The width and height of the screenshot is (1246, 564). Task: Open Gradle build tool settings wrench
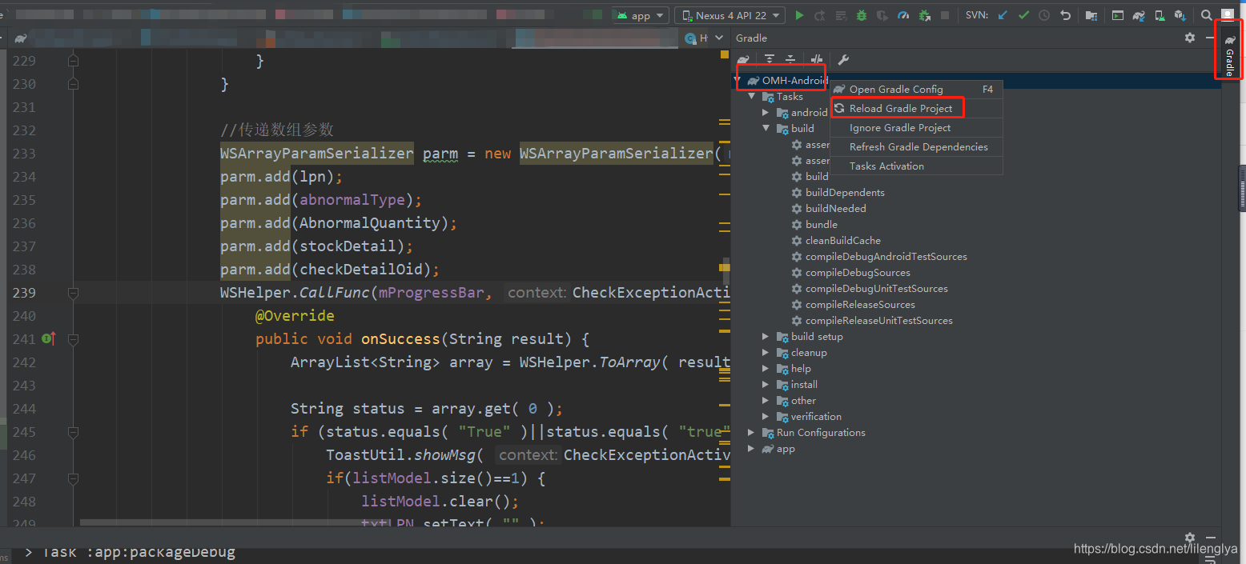(x=843, y=60)
